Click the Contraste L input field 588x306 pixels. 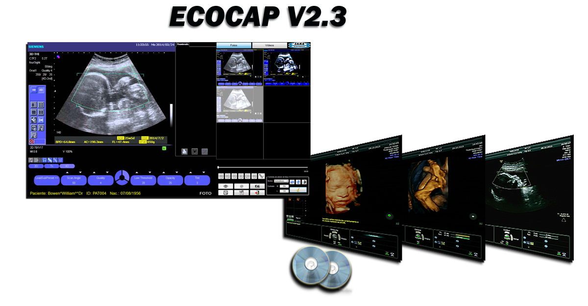284,191
